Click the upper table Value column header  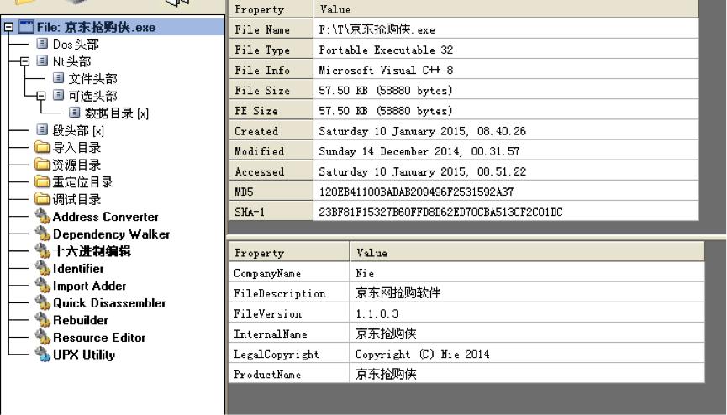(506, 9)
